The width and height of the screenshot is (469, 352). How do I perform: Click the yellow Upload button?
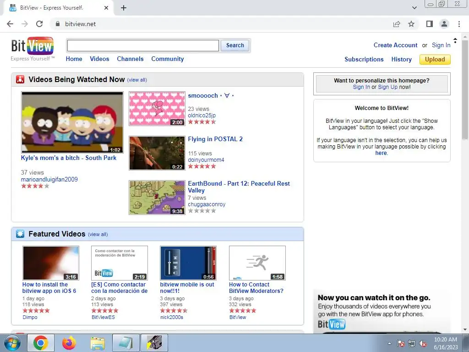[x=435, y=59]
